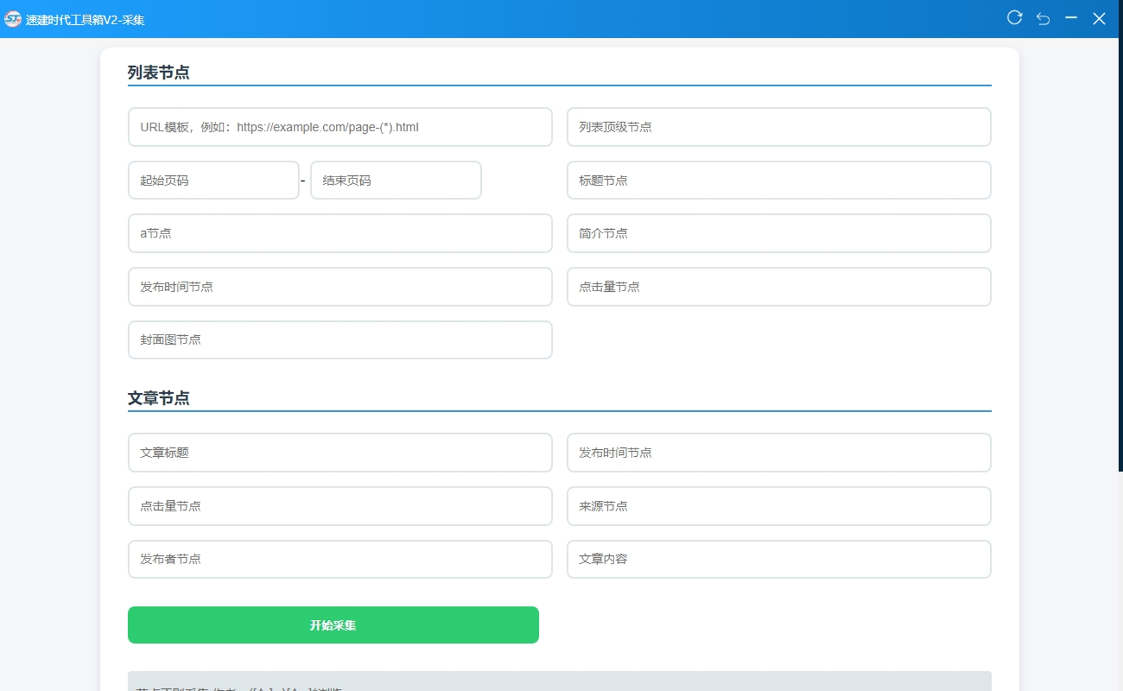Focus the URL模板 input field
Image resolution: width=1123 pixels, height=691 pixels.
coord(340,127)
